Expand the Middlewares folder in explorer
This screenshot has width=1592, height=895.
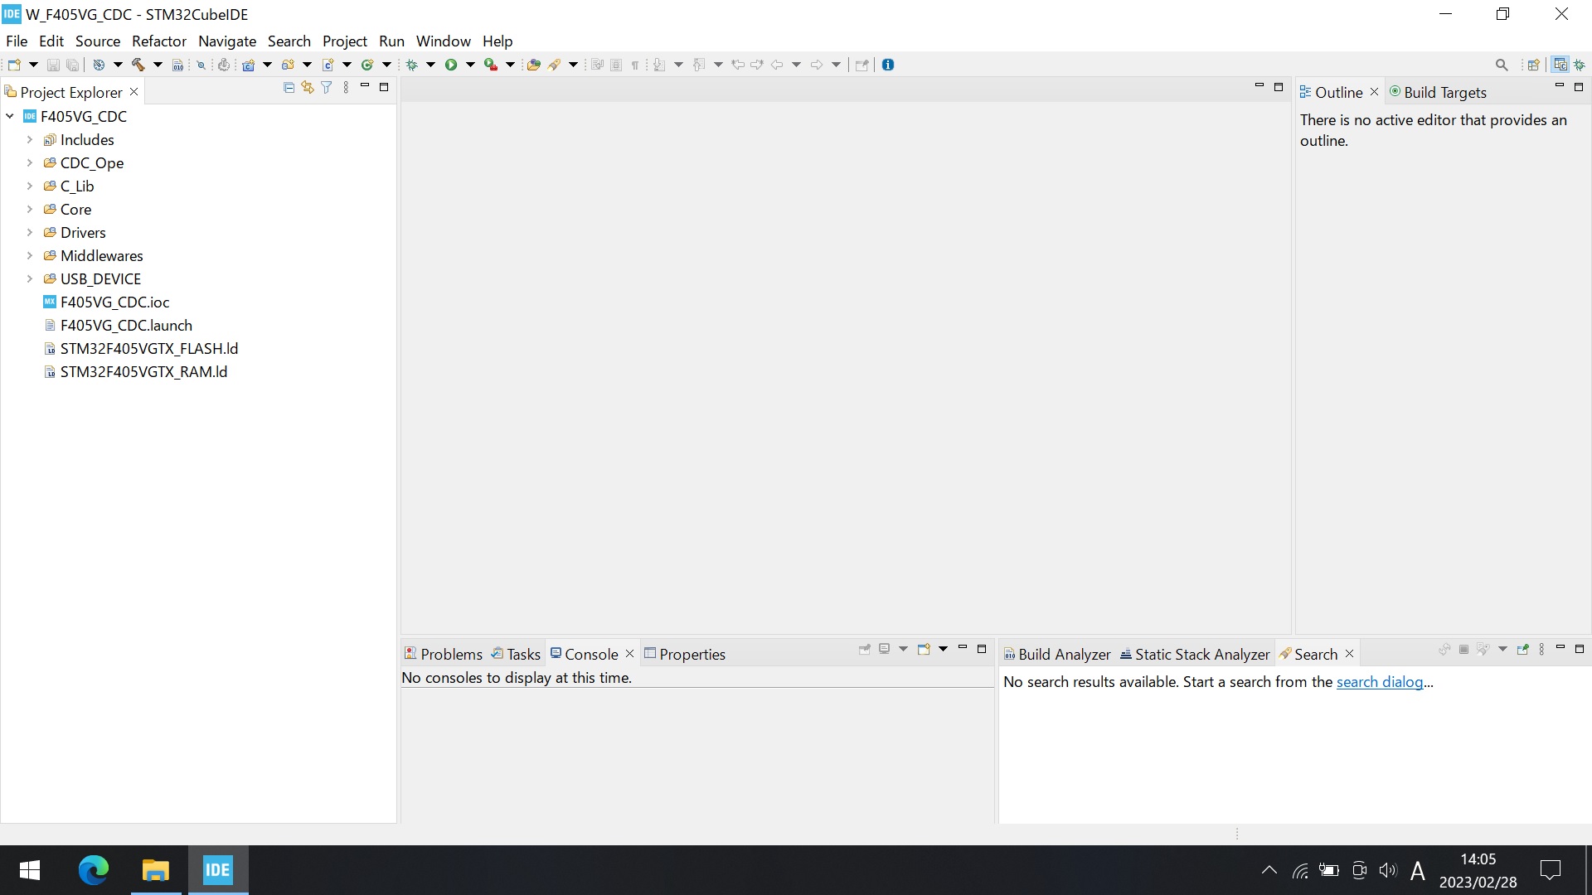tap(28, 254)
